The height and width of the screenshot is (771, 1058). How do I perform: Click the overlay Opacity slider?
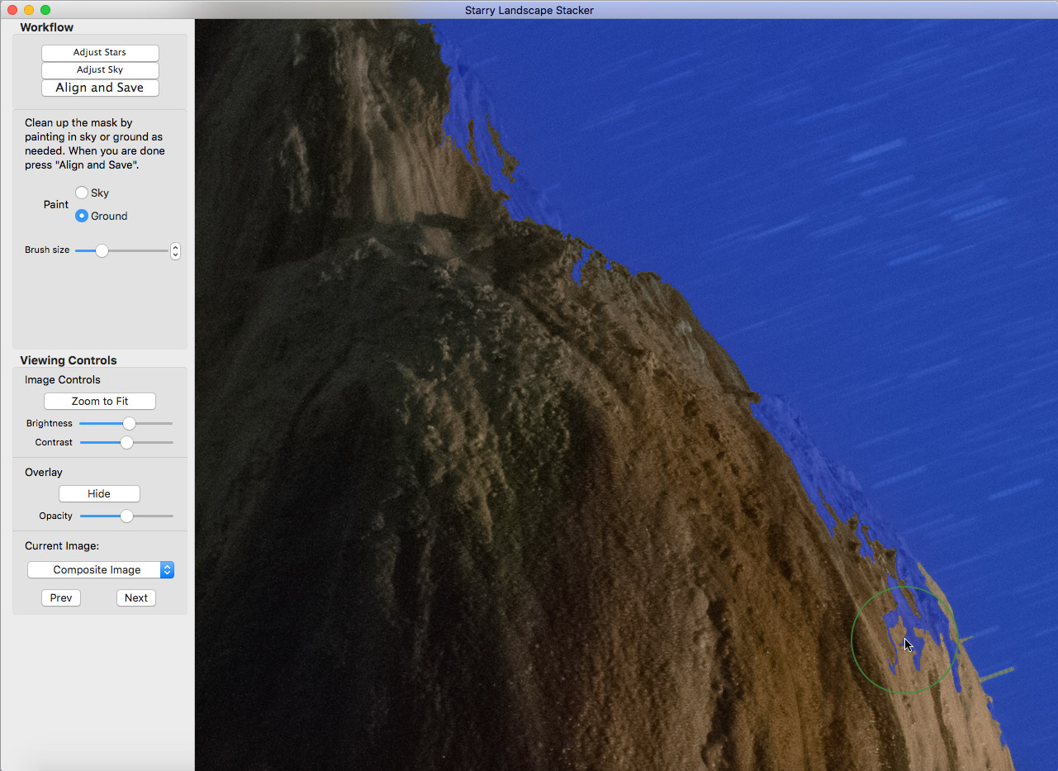(126, 516)
